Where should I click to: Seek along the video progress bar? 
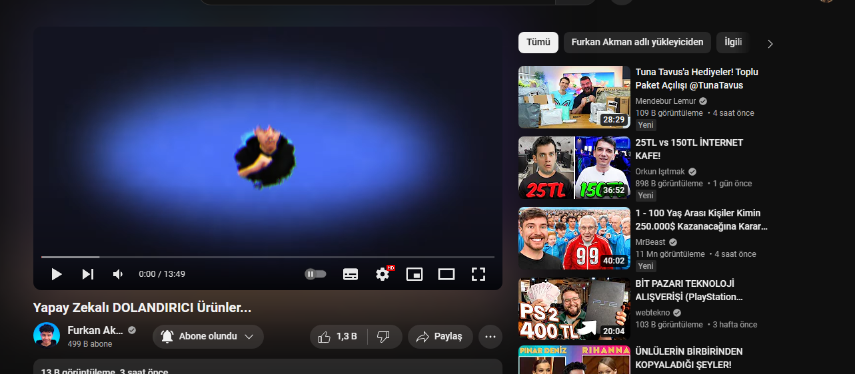pyautogui.click(x=268, y=257)
